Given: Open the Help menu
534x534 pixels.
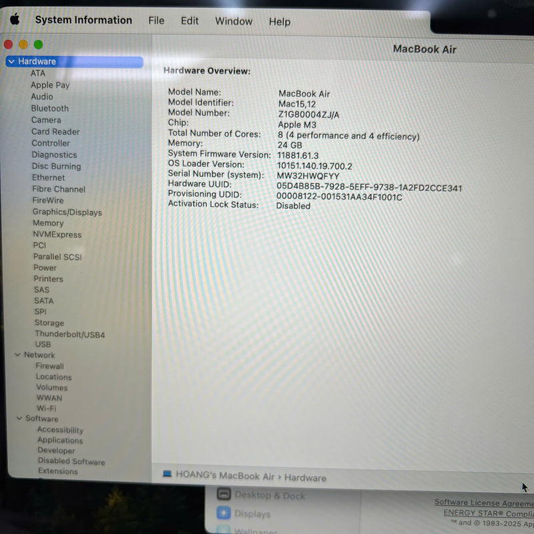Looking at the screenshot, I should click(x=280, y=21).
